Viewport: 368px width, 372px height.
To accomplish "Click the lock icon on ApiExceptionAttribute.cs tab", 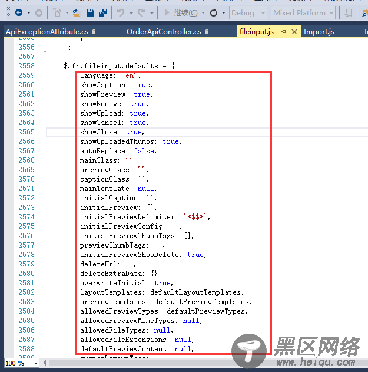I will [x=94, y=31].
